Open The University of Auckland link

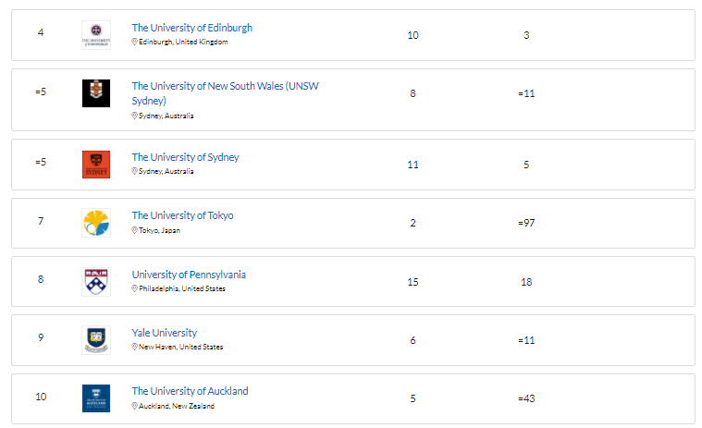click(x=190, y=391)
